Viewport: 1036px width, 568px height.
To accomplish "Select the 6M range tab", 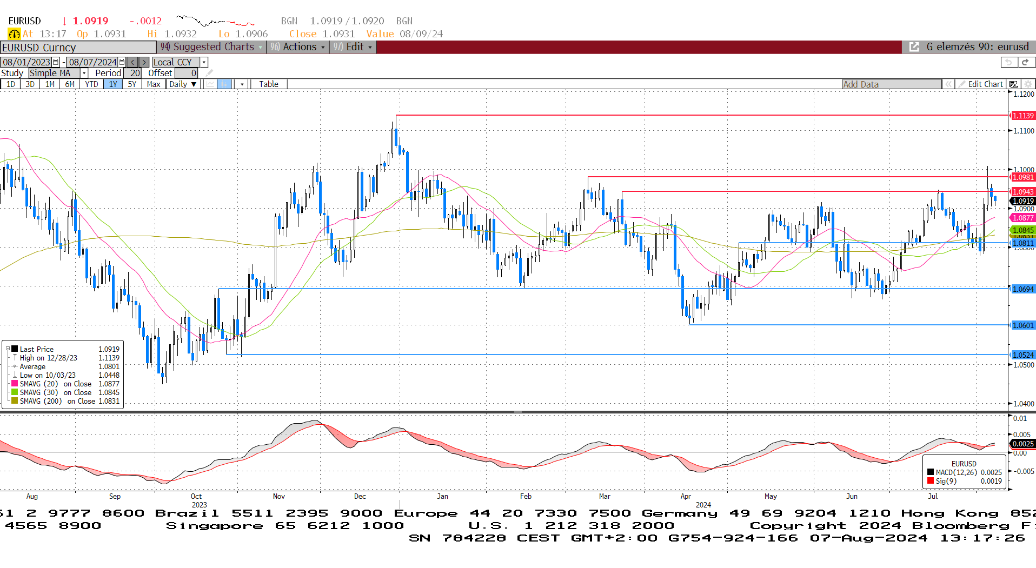I will [x=70, y=84].
